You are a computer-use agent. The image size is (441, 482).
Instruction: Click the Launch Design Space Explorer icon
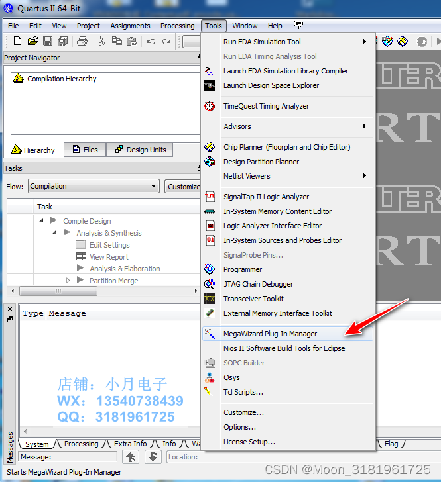[210, 85]
